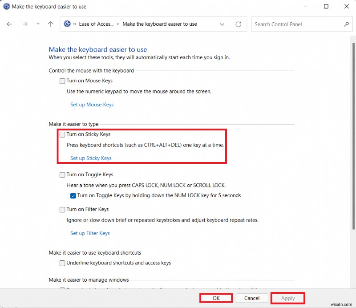
Task: Click the Search Control Panel field
Action: click(x=302, y=24)
